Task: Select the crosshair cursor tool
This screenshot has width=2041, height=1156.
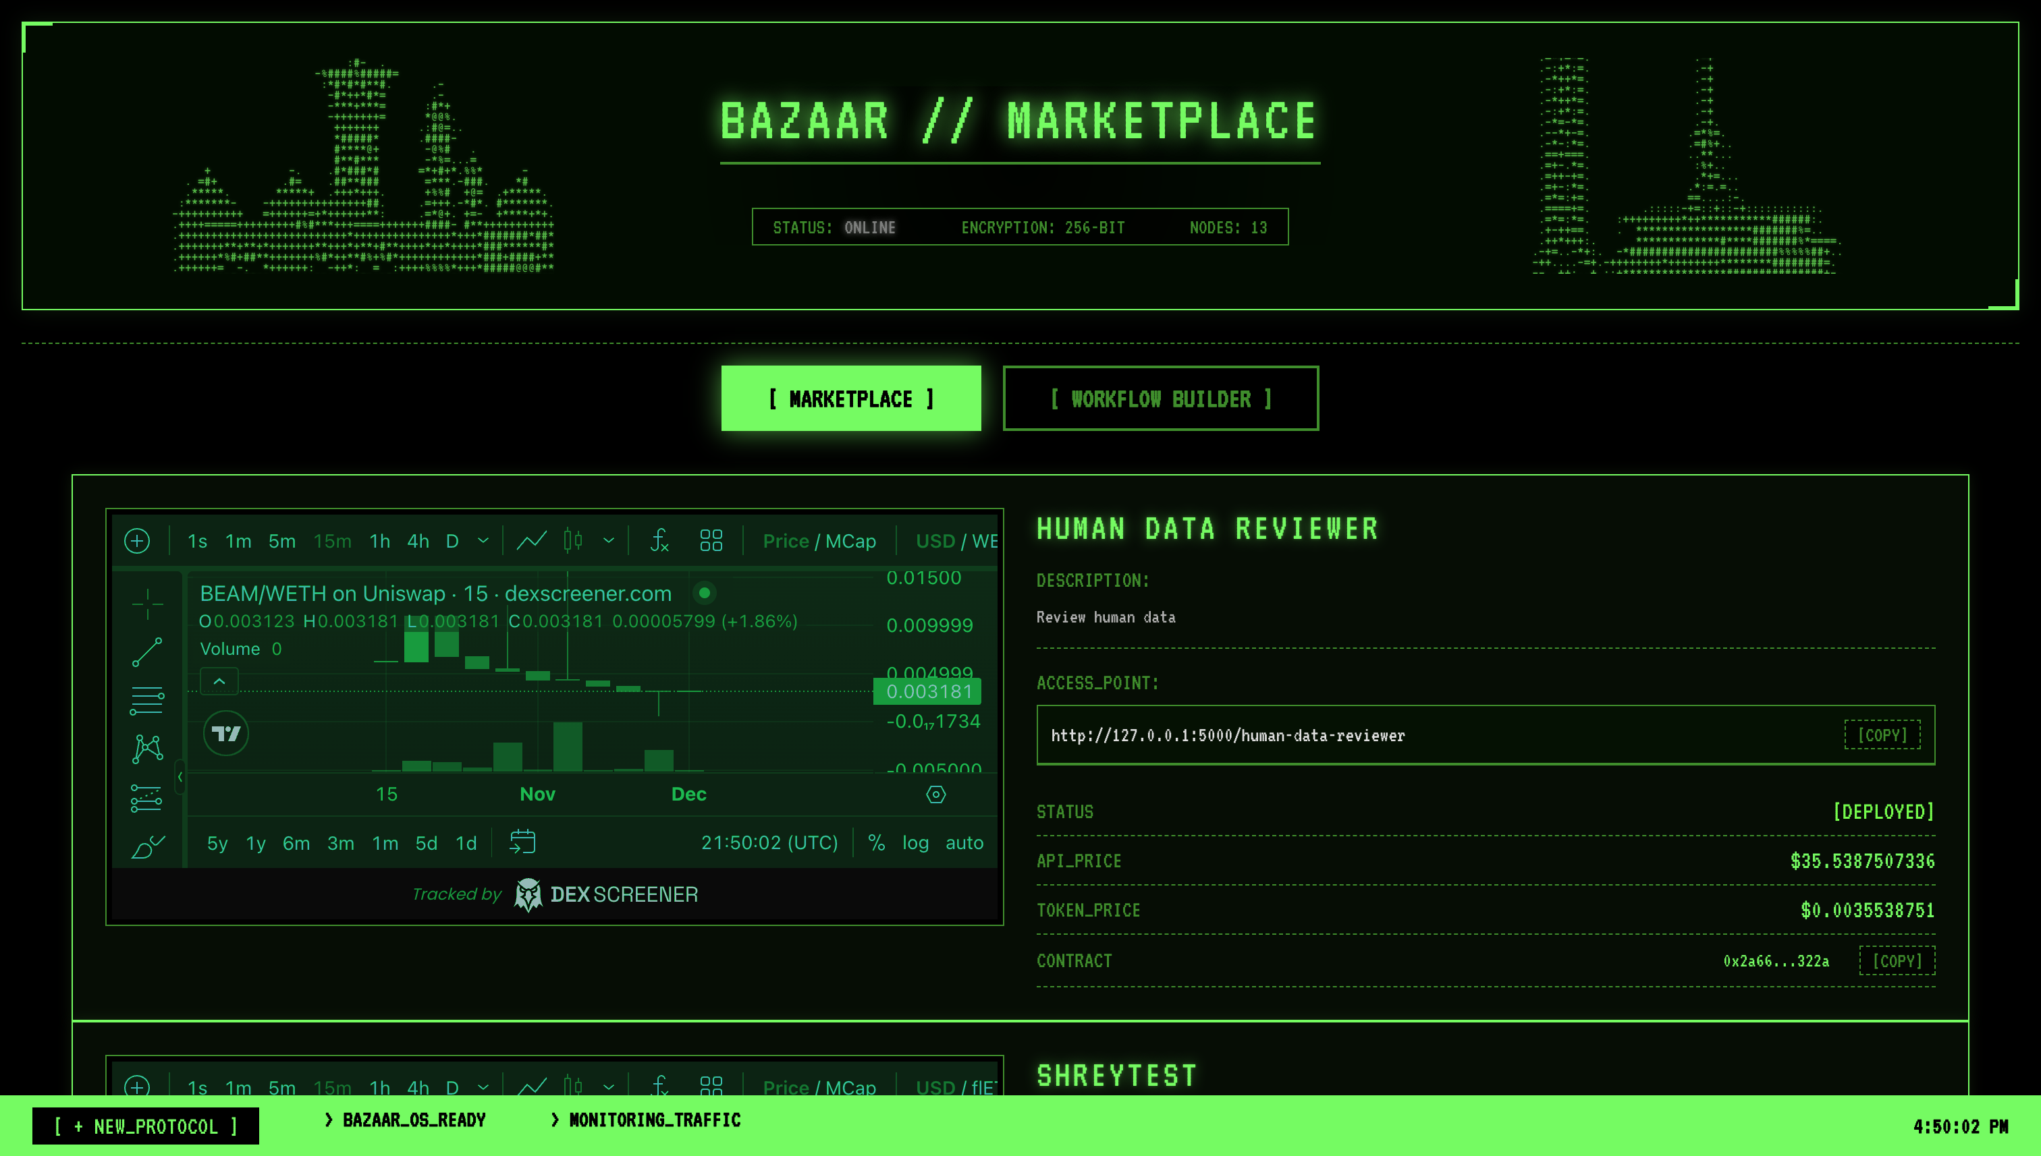Action: 148,604
